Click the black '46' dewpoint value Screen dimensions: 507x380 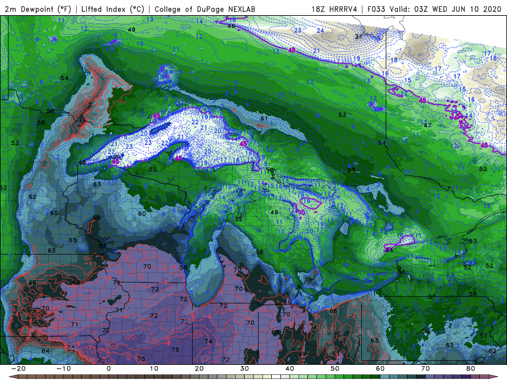[231, 26]
